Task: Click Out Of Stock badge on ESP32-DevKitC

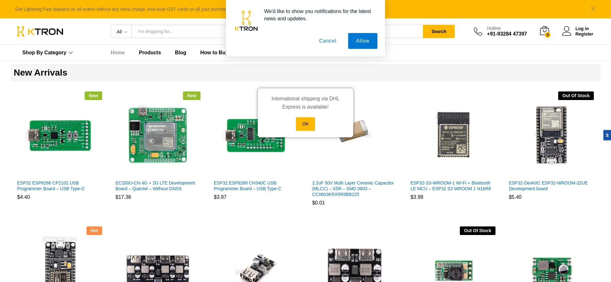Action: click(576, 96)
